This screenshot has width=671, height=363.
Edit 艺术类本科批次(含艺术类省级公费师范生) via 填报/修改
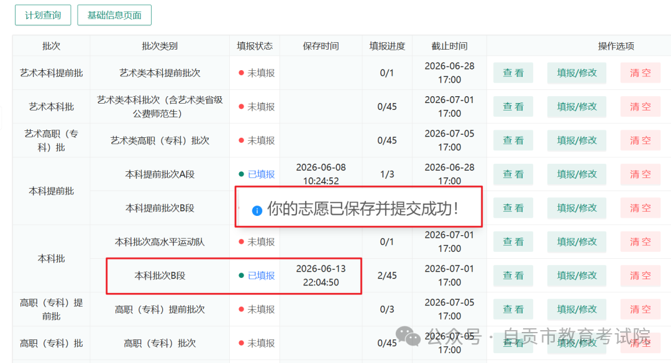577,107
